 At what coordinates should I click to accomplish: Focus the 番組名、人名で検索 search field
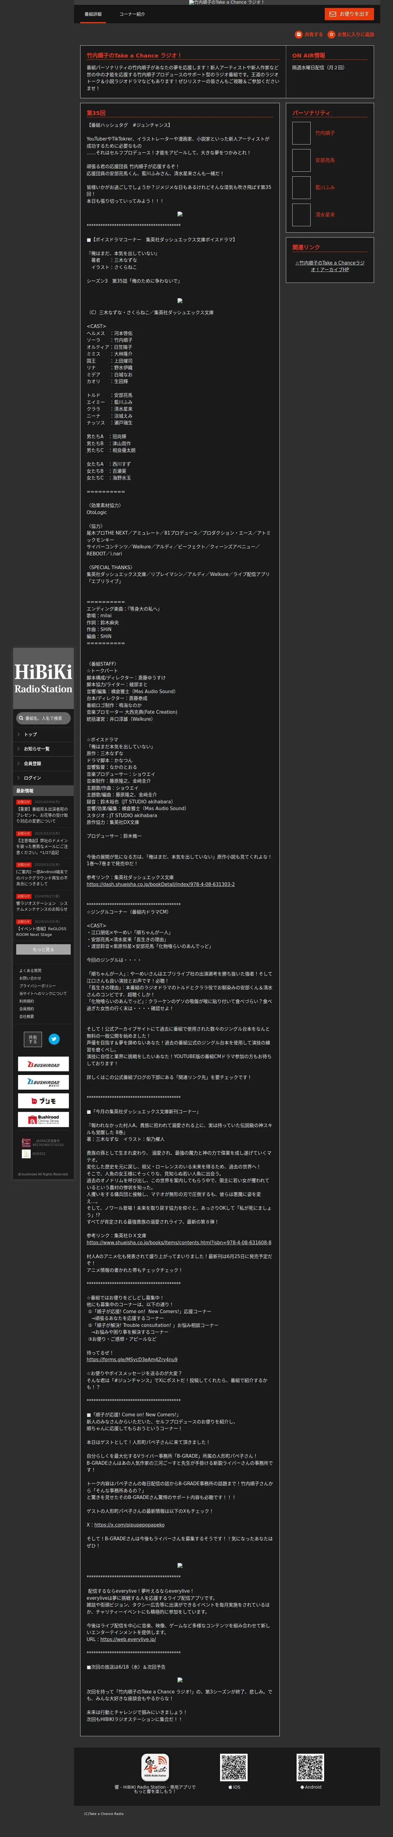click(x=43, y=718)
